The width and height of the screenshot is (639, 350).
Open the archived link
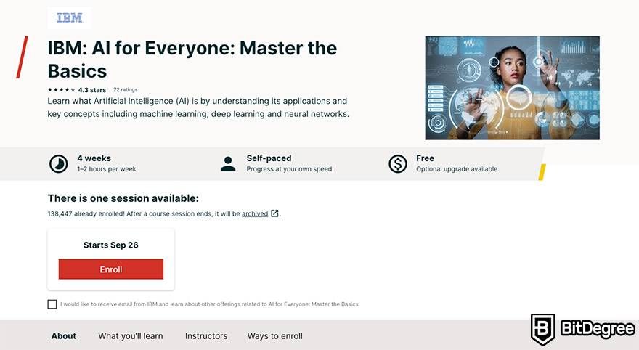tap(255, 213)
